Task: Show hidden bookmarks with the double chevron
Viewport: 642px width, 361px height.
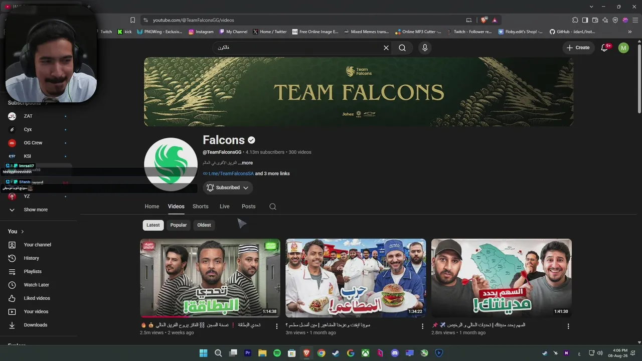Action: [x=630, y=32]
